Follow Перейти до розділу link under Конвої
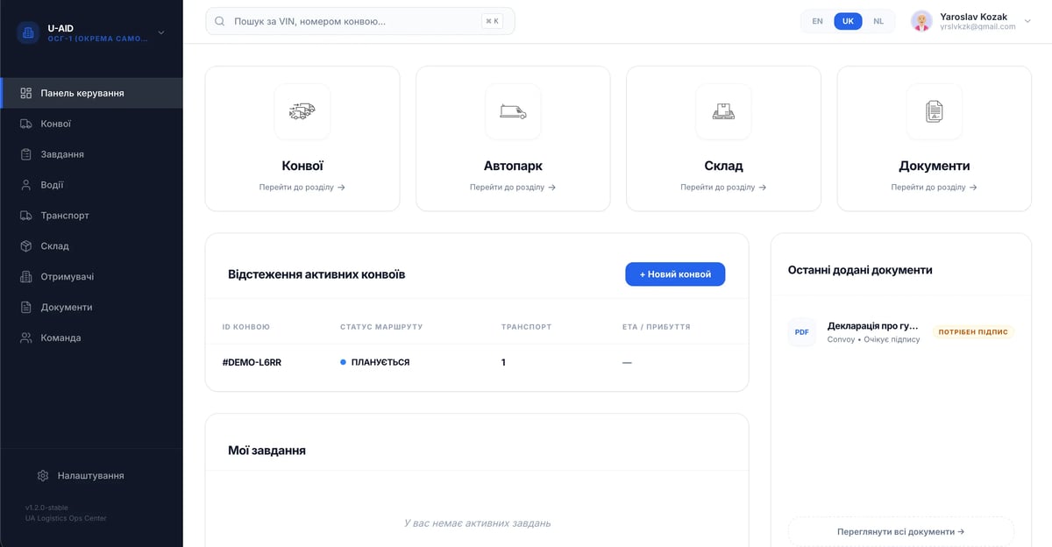 302,187
